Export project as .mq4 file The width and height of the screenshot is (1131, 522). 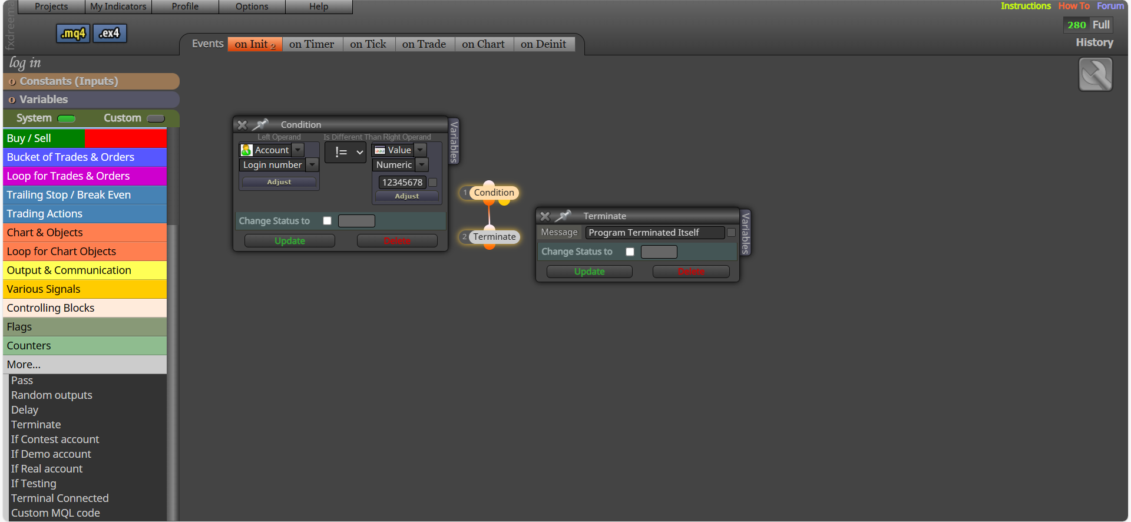tap(73, 34)
